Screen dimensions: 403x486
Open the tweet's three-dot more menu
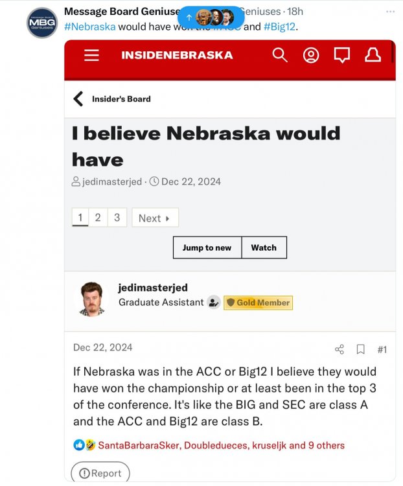[390, 12]
